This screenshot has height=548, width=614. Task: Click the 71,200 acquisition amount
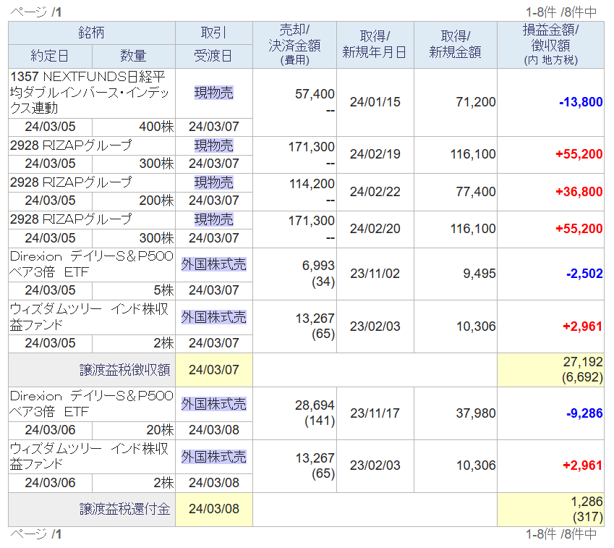(x=476, y=102)
